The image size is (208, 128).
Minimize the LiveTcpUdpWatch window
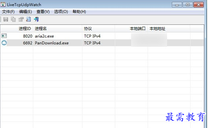pos(177,5)
